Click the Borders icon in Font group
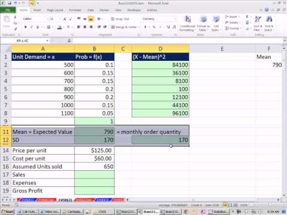 [x=48, y=27]
